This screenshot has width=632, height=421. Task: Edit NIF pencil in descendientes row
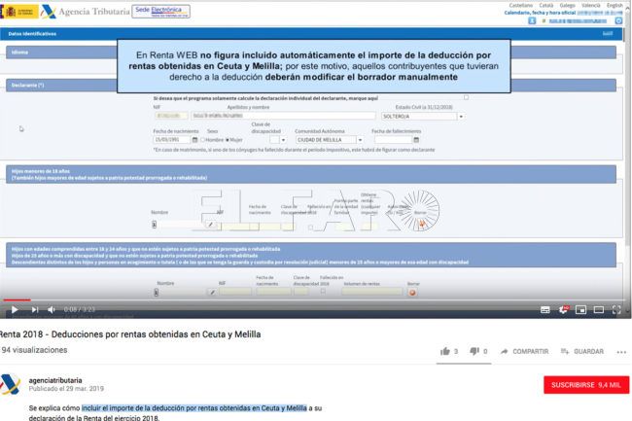212,292
